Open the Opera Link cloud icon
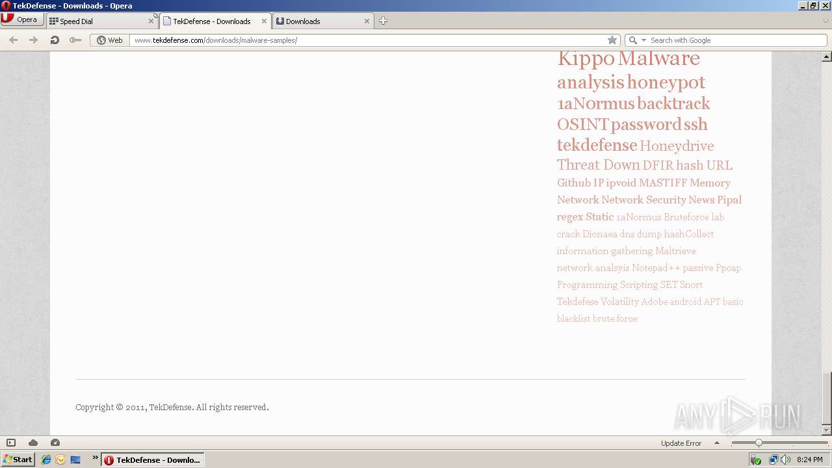Image resolution: width=832 pixels, height=468 pixels. click(x=32, y=443)
